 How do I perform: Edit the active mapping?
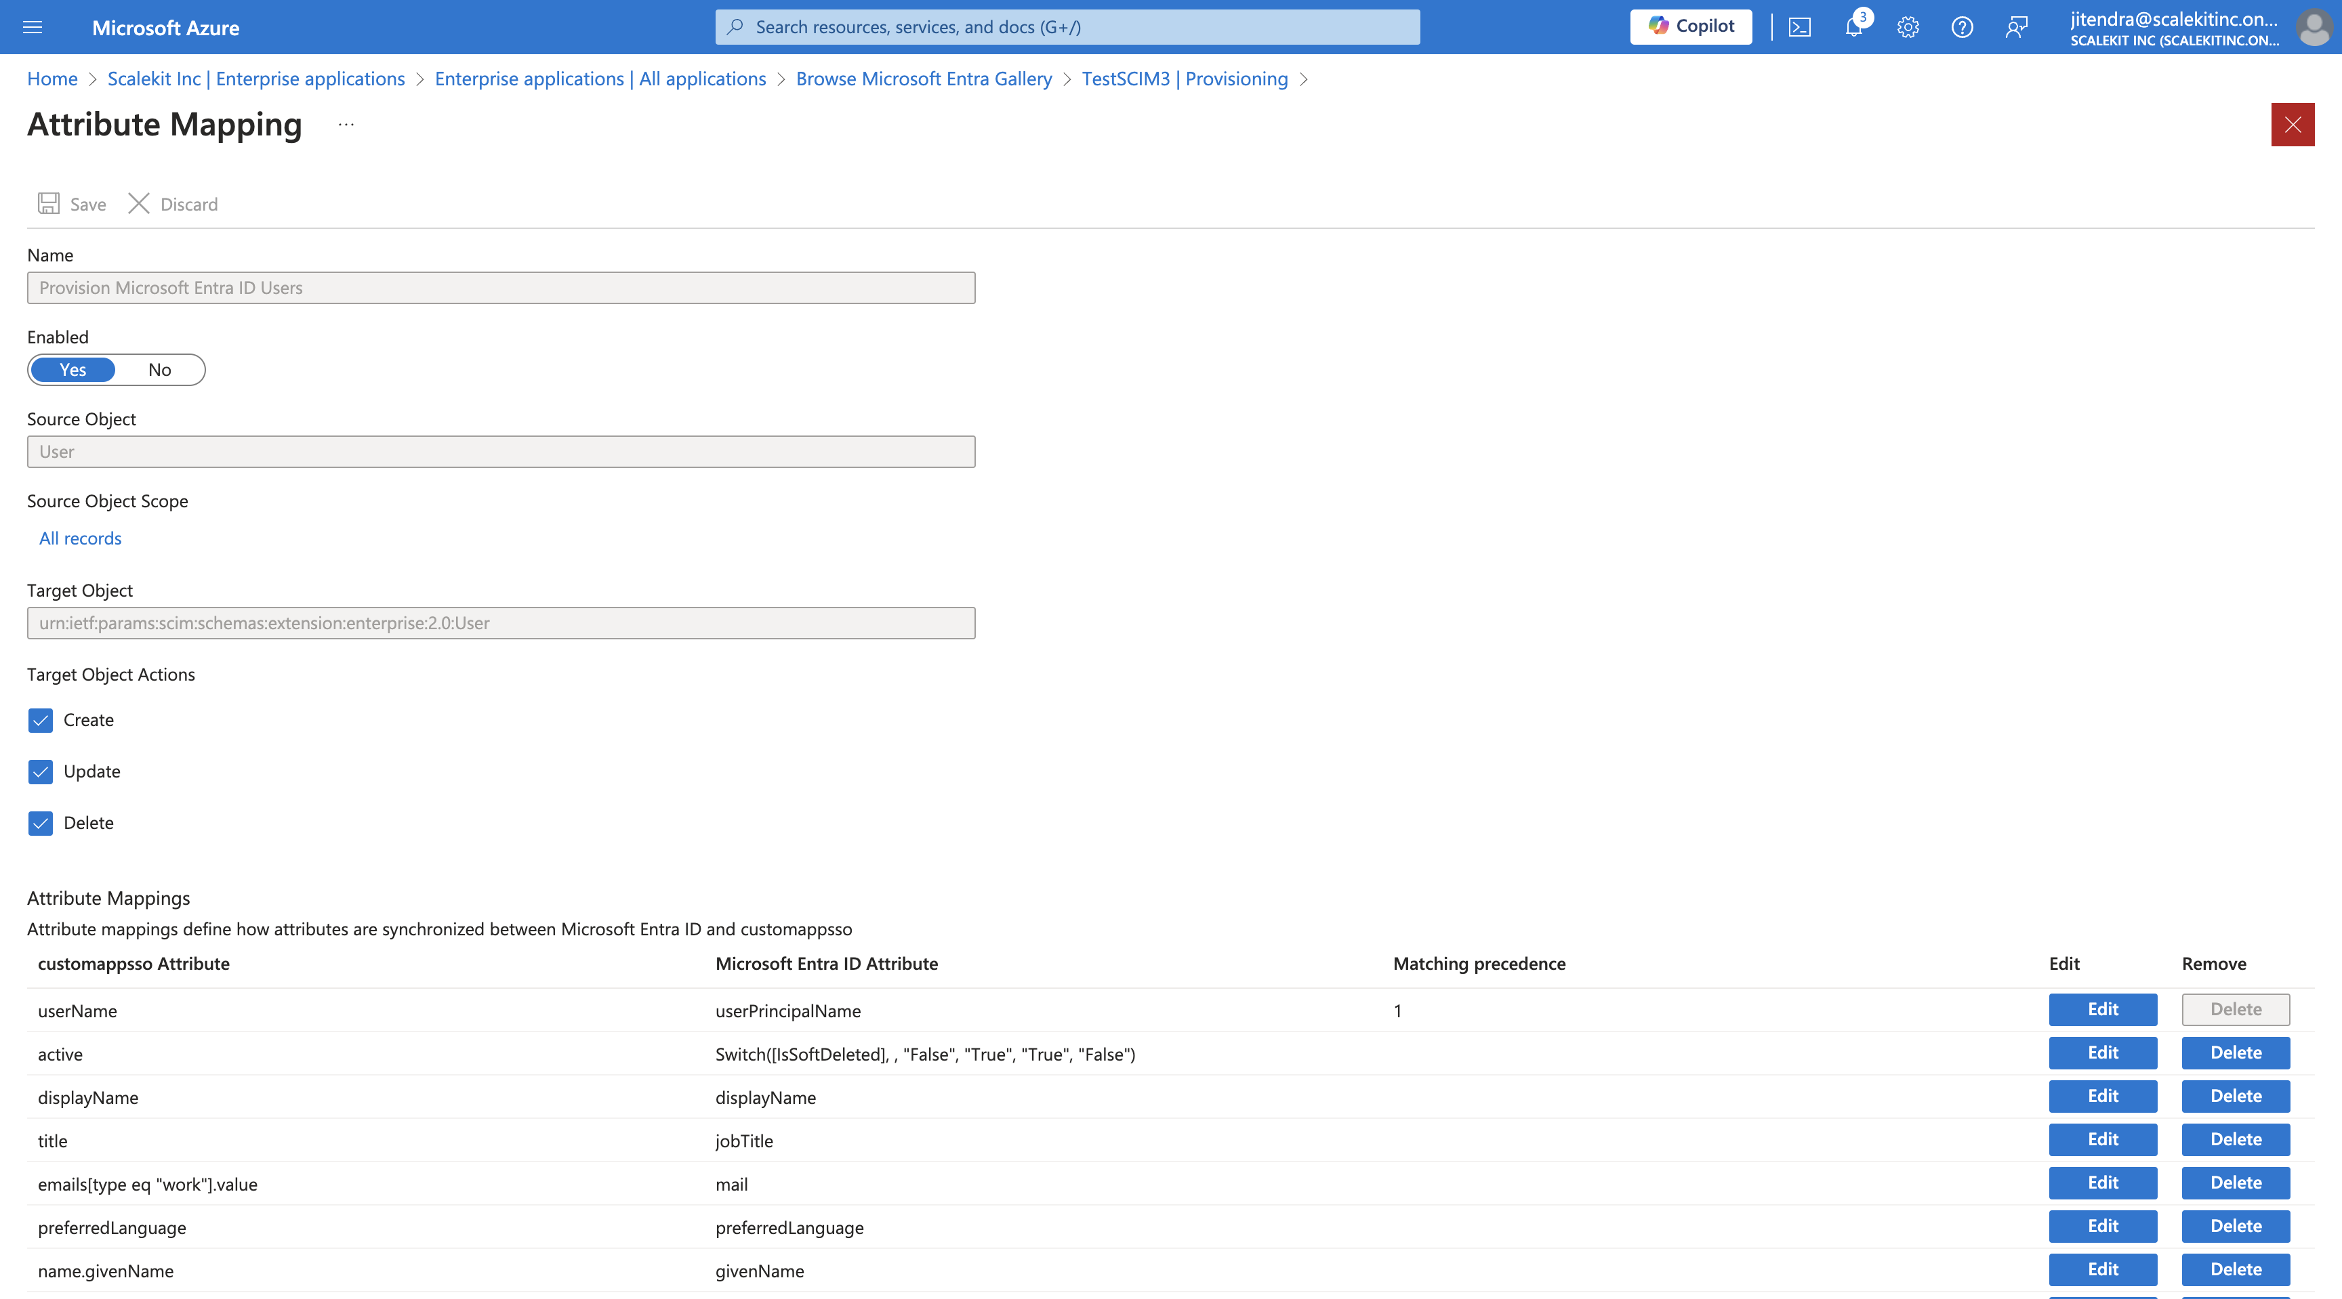2103,1053
